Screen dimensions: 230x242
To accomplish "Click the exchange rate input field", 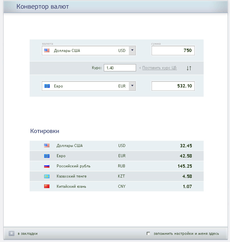I will coord(120,68).
